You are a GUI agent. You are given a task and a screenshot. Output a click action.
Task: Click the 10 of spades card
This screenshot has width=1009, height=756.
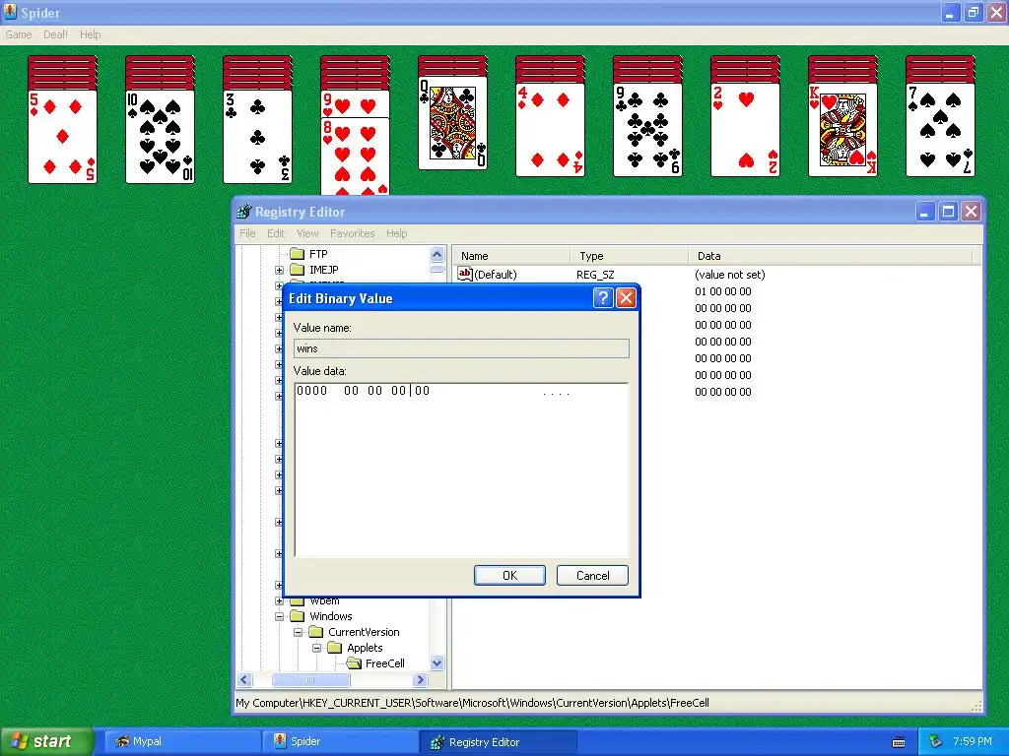pyautogui.click(x=160, y=136)
